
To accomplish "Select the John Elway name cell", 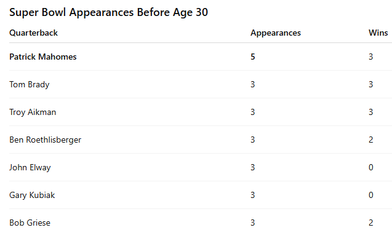I will coord(30,168).
